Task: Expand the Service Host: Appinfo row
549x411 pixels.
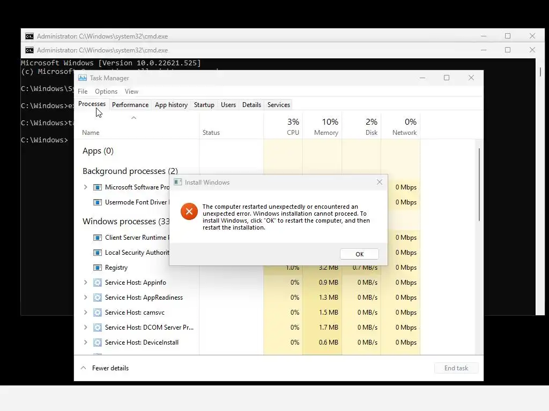Action: [x=85, y=283]
